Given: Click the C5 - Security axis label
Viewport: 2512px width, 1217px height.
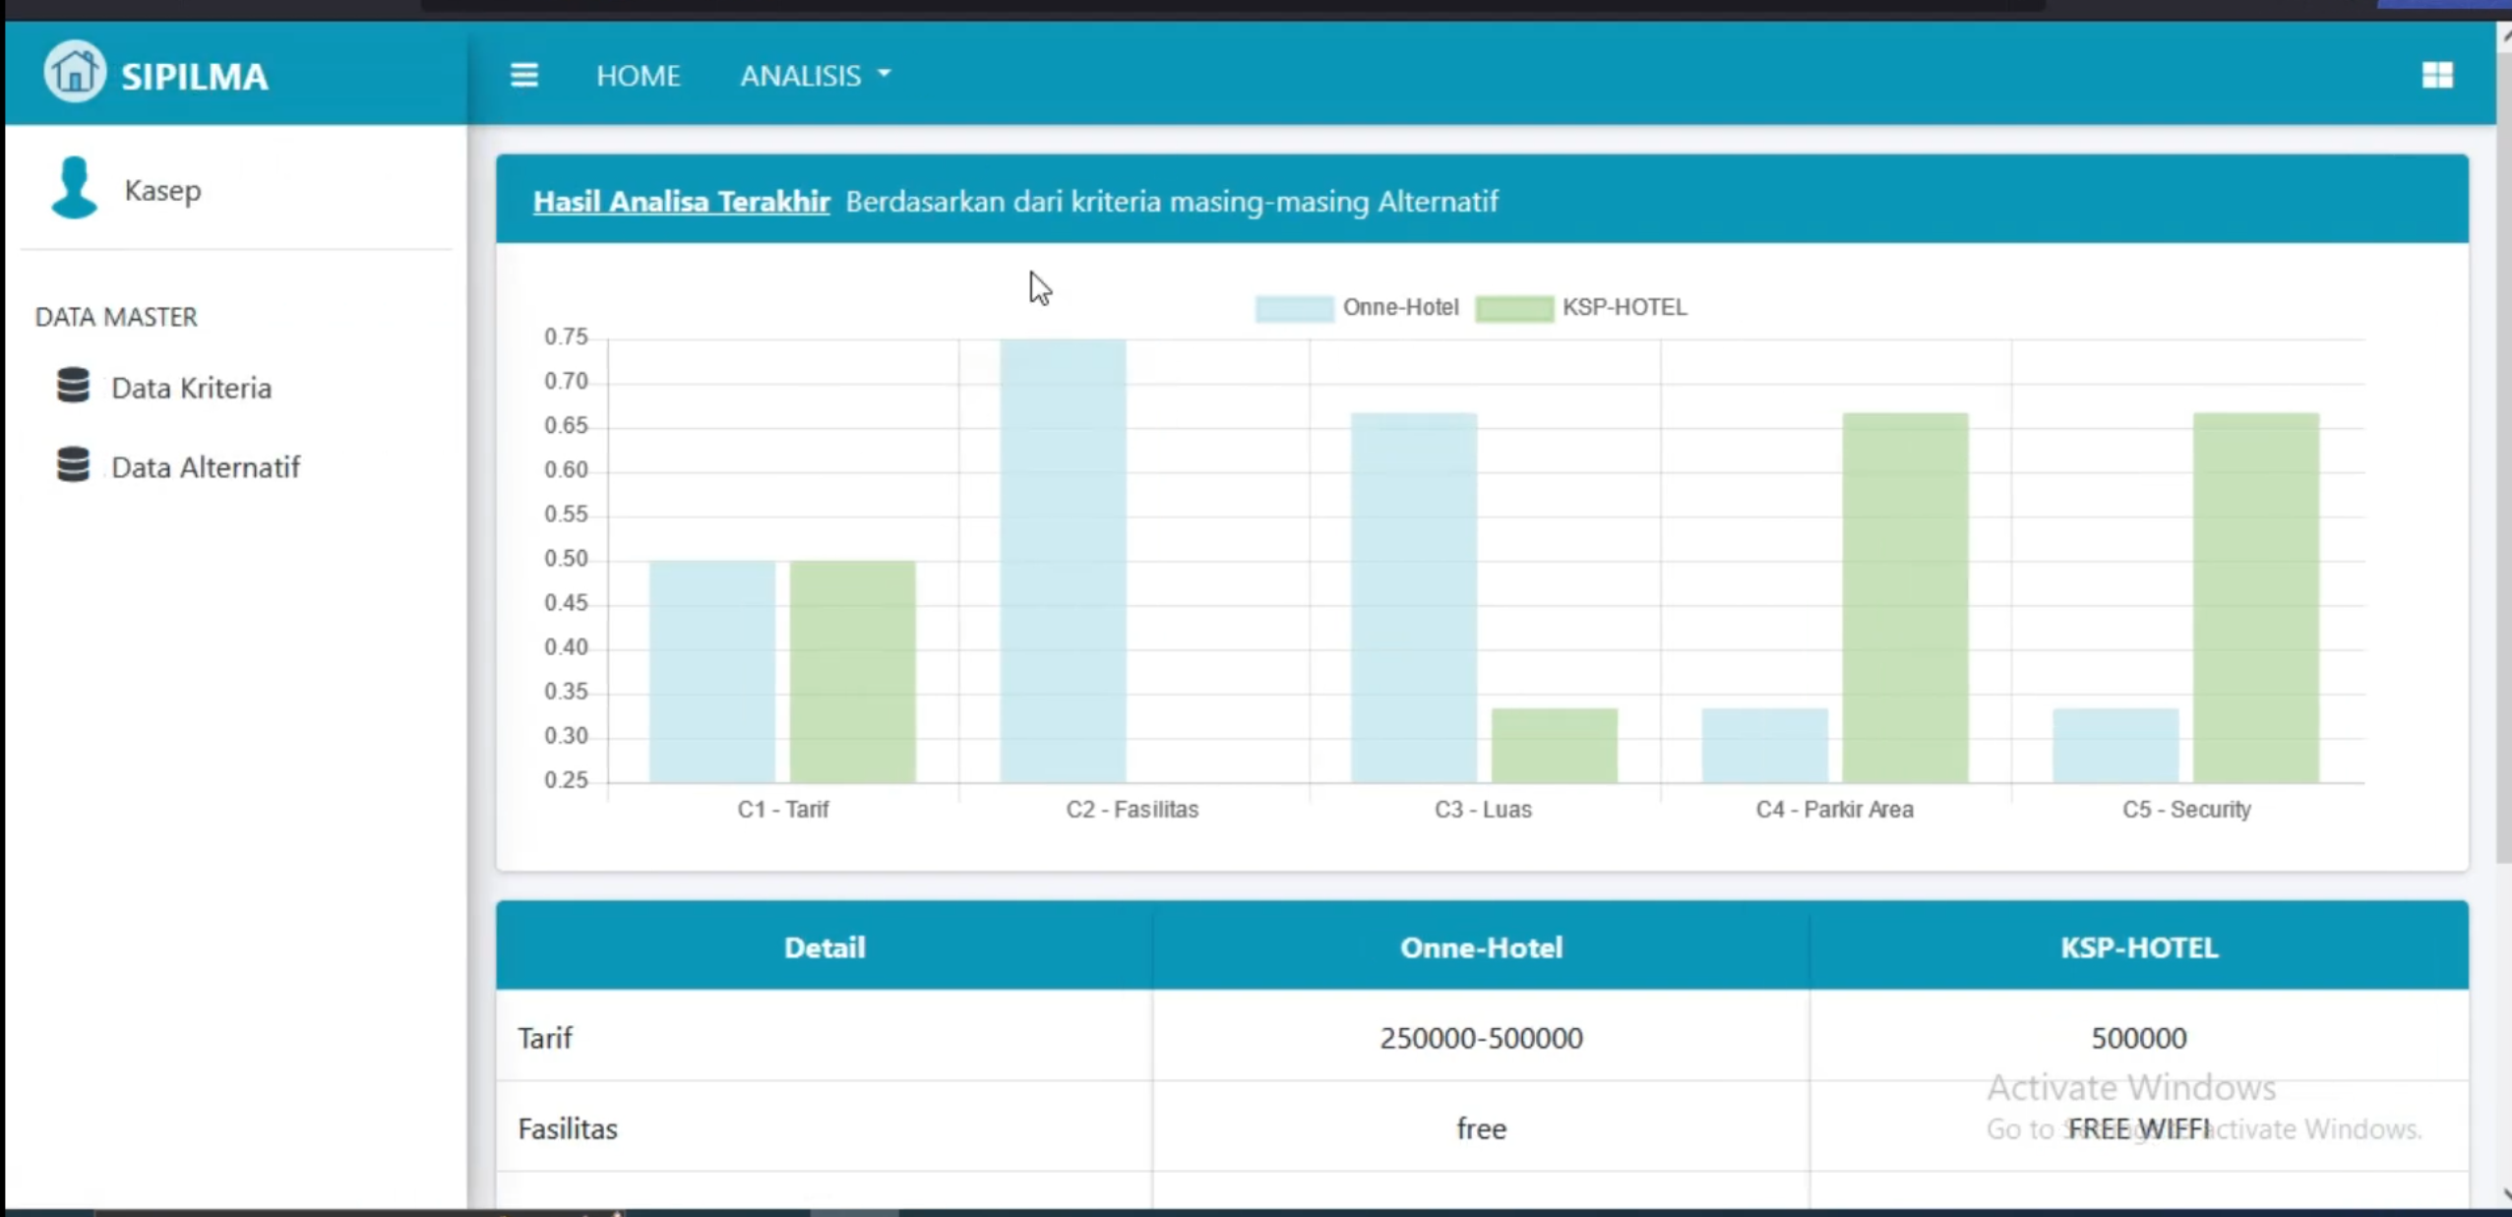Looking at the screenshot, I should [x=2186, y=810].
